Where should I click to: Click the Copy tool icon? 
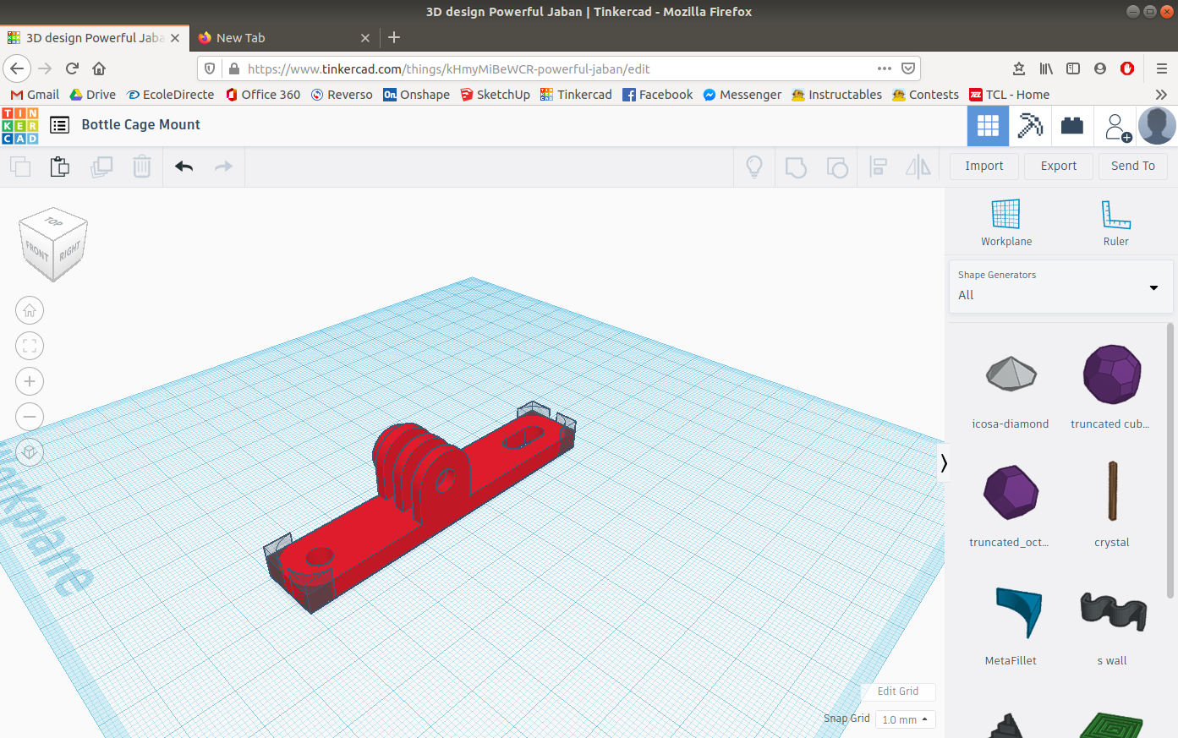click(x=20, y=167)
